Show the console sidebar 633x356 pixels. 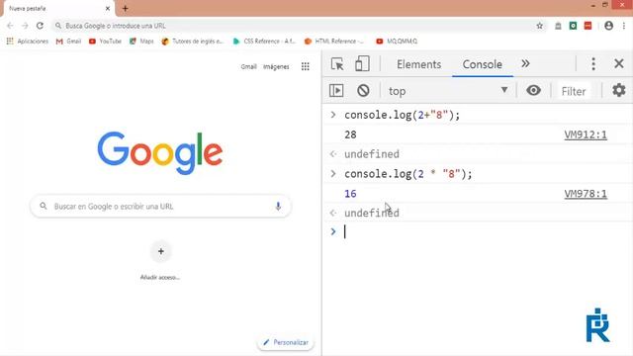(336, 90)
